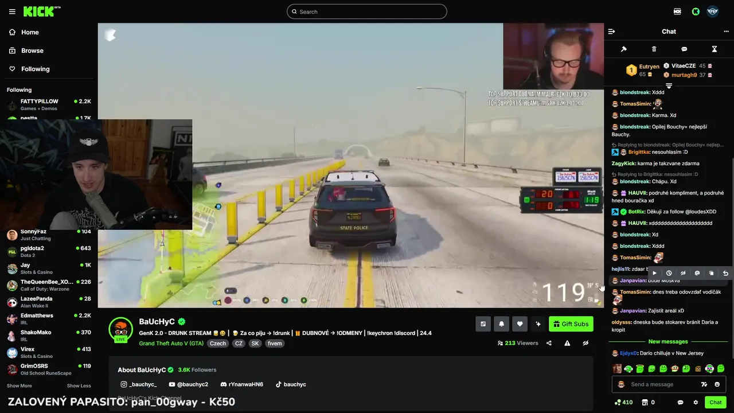Collapse list with Show Less

[79, 385]
